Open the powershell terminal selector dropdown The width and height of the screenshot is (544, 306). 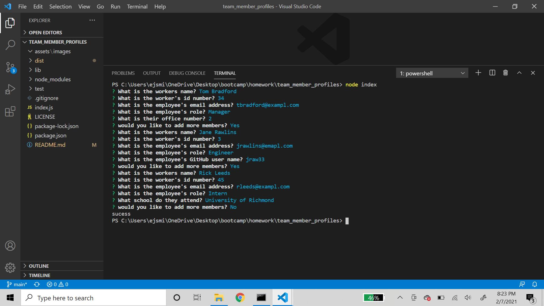pyautogui.click(x=432, y=73)
